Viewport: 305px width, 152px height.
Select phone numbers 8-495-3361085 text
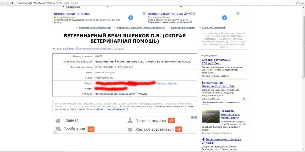click(104, 67)
